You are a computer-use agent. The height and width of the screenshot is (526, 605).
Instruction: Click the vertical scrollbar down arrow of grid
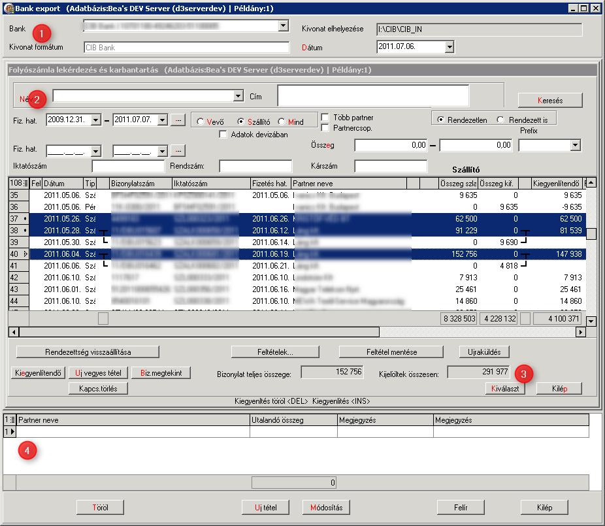coord(591,321)
